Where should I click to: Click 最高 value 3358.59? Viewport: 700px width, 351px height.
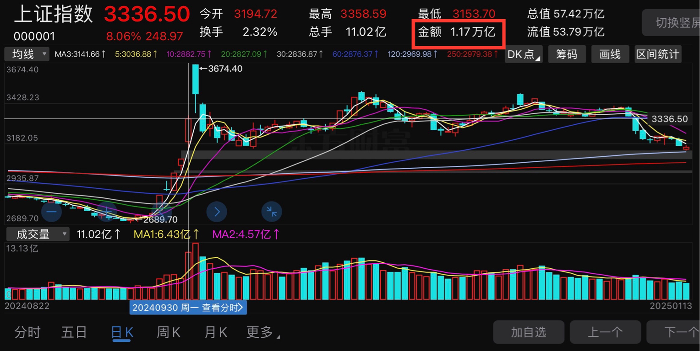363,14
